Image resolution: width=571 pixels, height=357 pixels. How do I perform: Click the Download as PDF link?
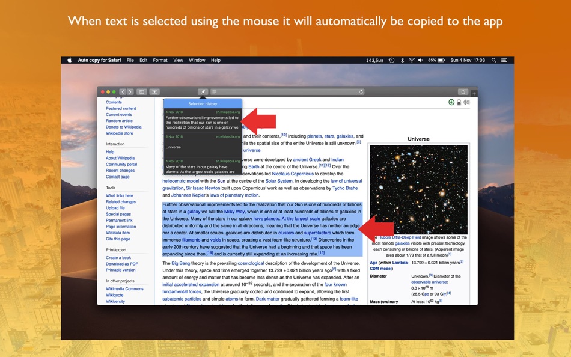click(x=122, y=264)
